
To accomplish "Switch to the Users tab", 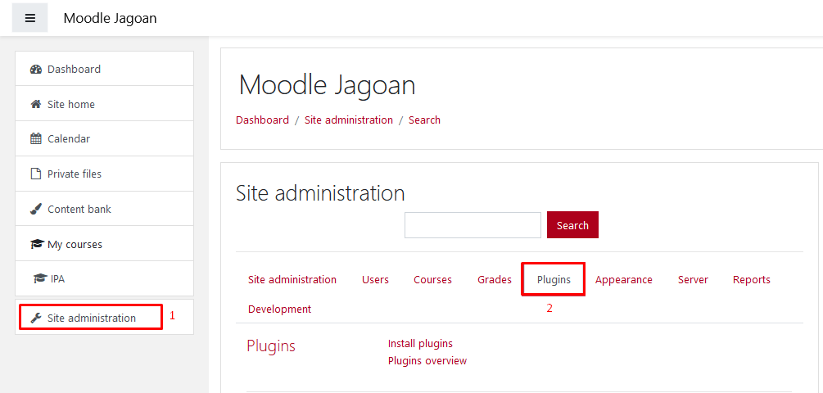I will pos(375,280).
